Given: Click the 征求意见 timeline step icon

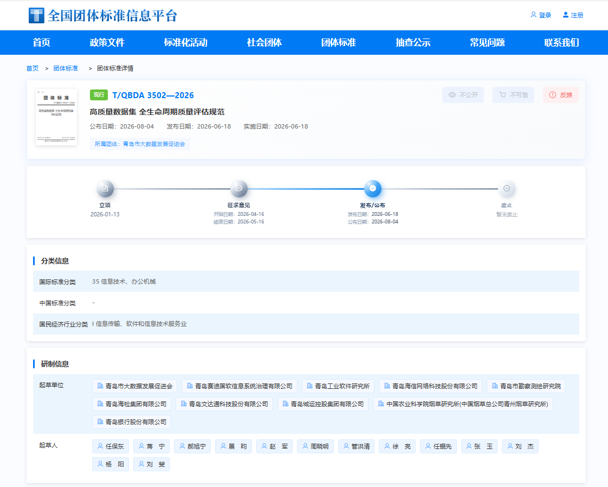Looking at the screenshot, I should click(239, 189).
